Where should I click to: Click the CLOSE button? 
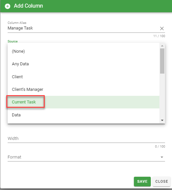[x=162, y=181]
